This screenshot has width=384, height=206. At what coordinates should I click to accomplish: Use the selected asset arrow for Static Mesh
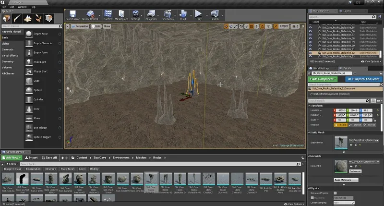(351, 145)
